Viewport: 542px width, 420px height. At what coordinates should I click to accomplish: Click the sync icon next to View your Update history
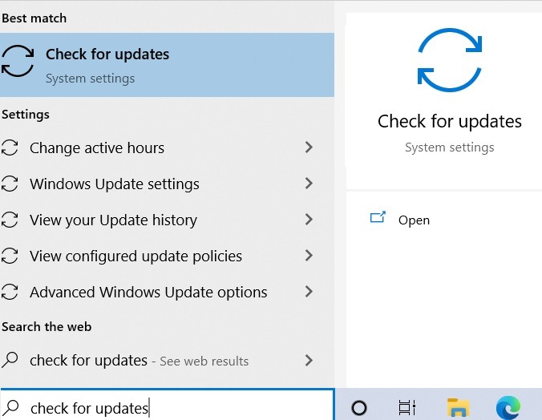click(x=10, y=220)
